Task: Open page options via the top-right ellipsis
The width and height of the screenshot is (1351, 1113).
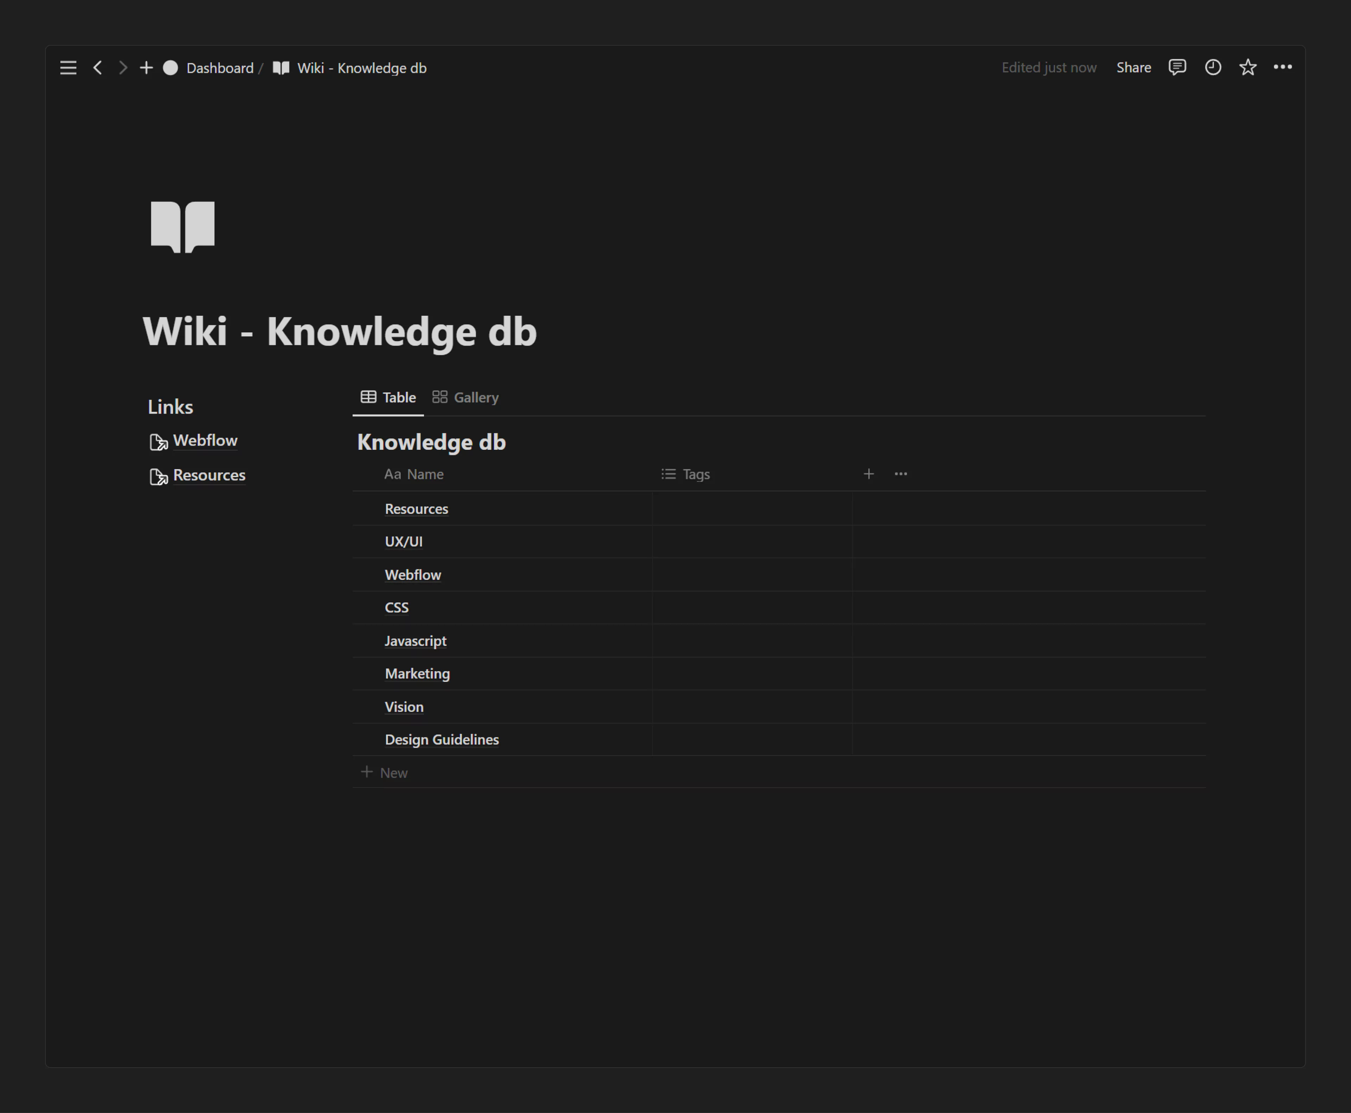Action: point(1284,67)
